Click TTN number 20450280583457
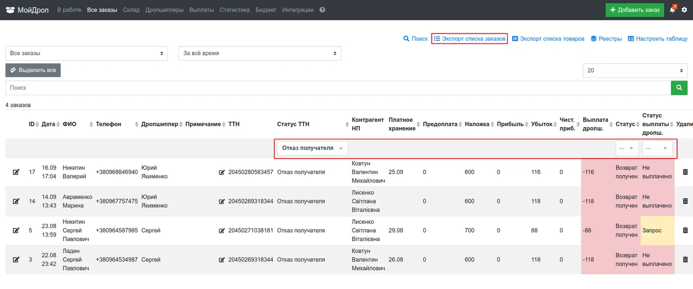This screenshot has width=693, height=289. pyautogui.click(x=250, y=172)
